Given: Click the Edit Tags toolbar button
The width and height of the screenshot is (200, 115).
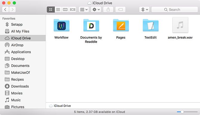Looking at the screenshot, I should click(x=120, y=10).
